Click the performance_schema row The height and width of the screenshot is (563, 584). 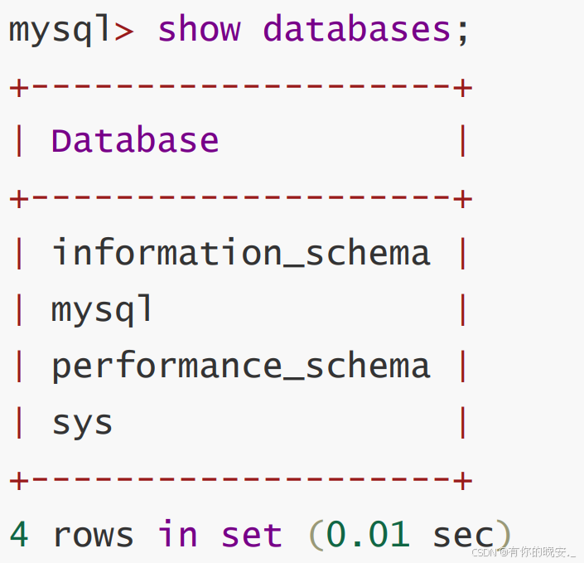tap(241, 366)
